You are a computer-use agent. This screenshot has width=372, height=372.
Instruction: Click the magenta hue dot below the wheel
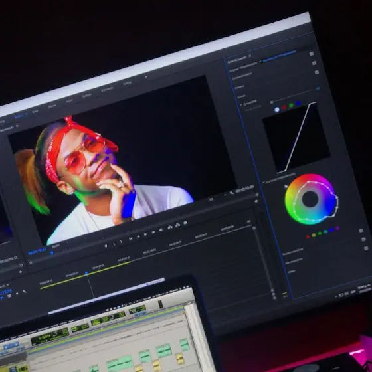(x=337, y=228)
